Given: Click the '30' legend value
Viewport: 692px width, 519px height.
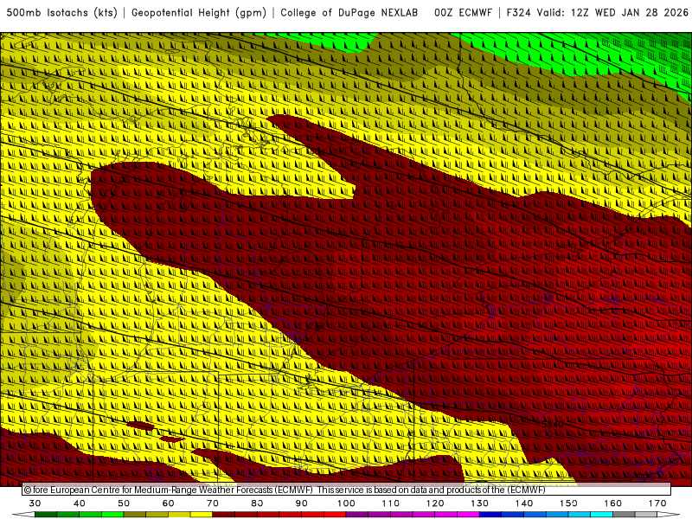Looking at the screenshot, I should point(35,503).
